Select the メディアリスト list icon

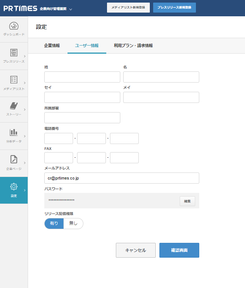(14, 80)
